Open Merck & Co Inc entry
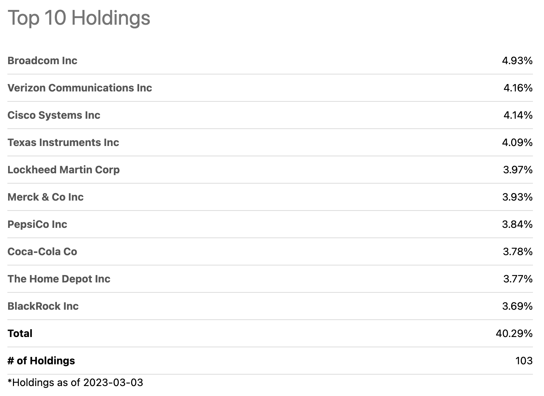This screenshot has width=544, height=396. (45, 197)
